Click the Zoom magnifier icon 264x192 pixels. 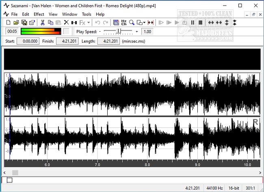coord(132,23)
